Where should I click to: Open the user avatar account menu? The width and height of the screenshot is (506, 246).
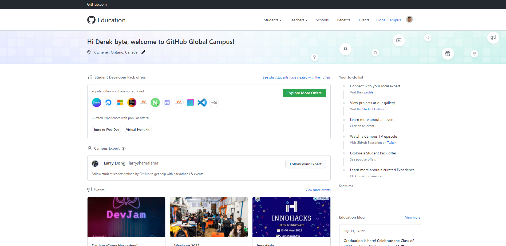[x=411, y=19]
